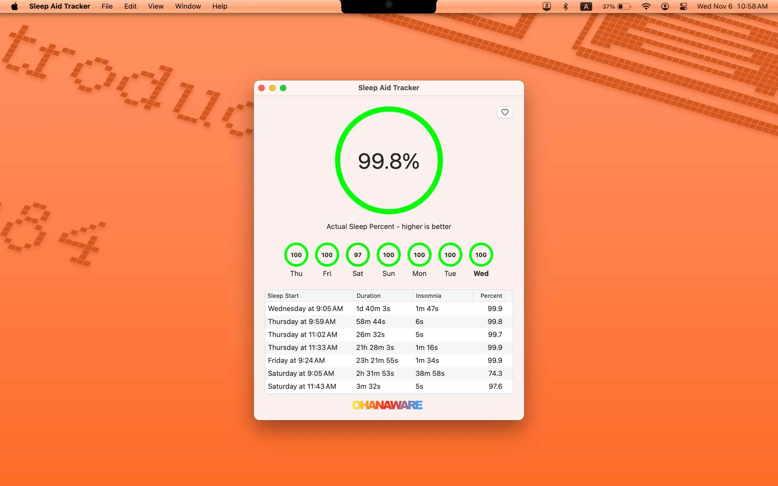Open Control Center in menu bar

(683, 6)
